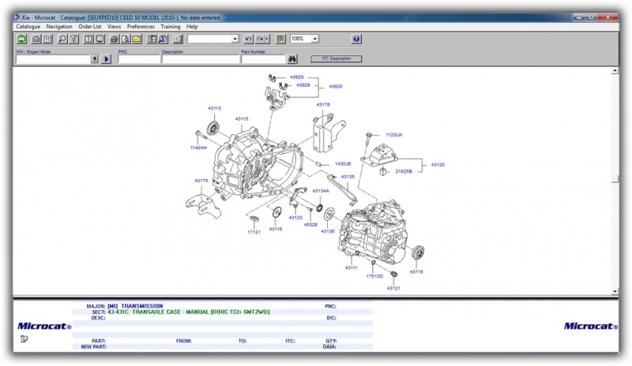Click into the PNC input field
The image size is (632, 366).
(139, 59)
